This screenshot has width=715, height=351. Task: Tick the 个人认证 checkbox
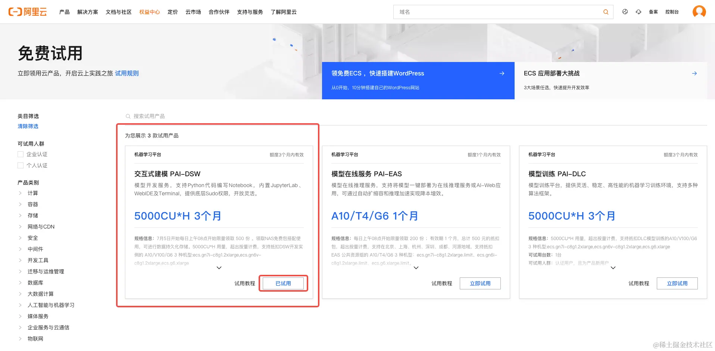click(21, 165)
